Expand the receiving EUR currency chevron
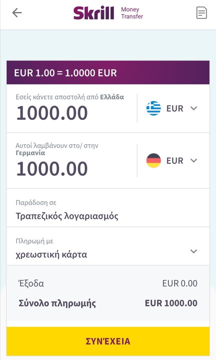This screenshot has width=216, height=360. [193, 160]
